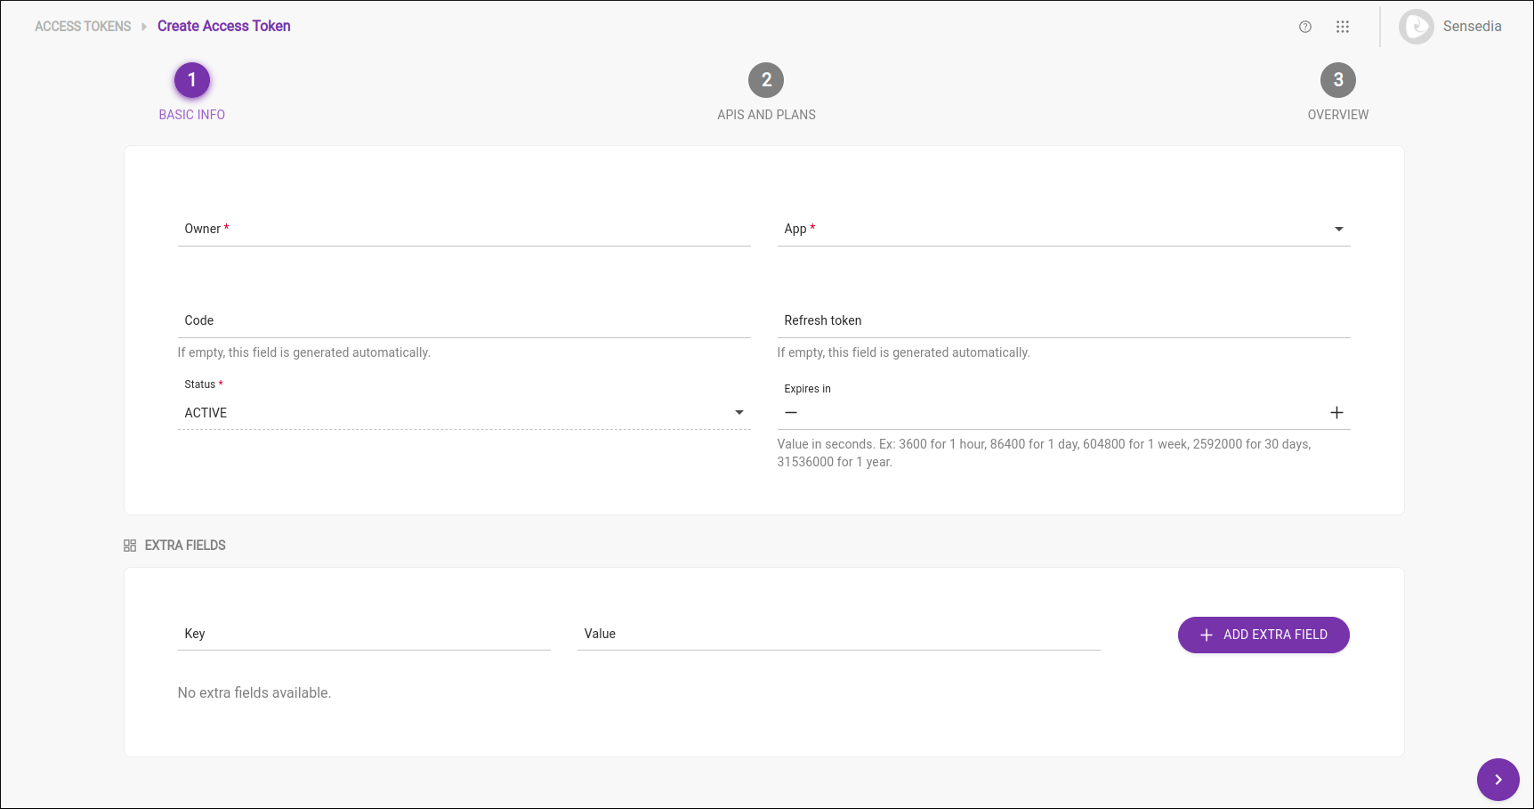Expand the App field chevron arrow
This screenshot has width=1534, height=809.
tap(1338, 229)
